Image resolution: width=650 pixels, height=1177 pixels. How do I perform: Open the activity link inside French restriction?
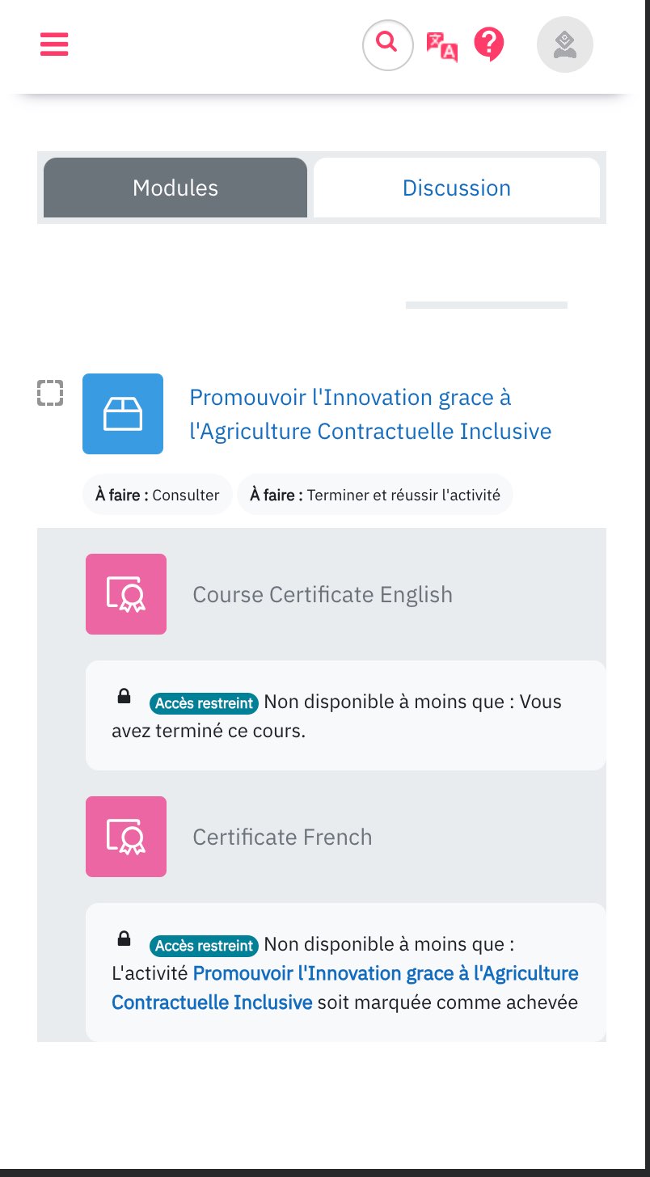point(345,988)
